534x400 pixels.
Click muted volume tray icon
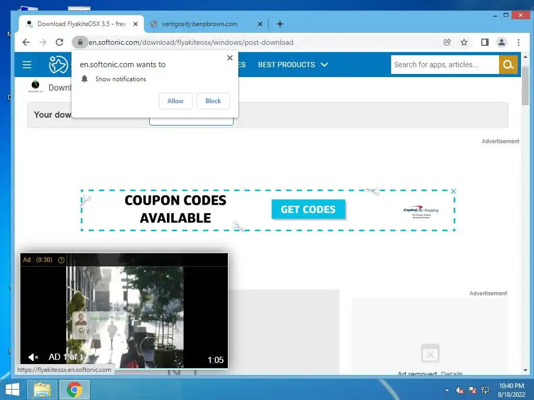point(460,390)
